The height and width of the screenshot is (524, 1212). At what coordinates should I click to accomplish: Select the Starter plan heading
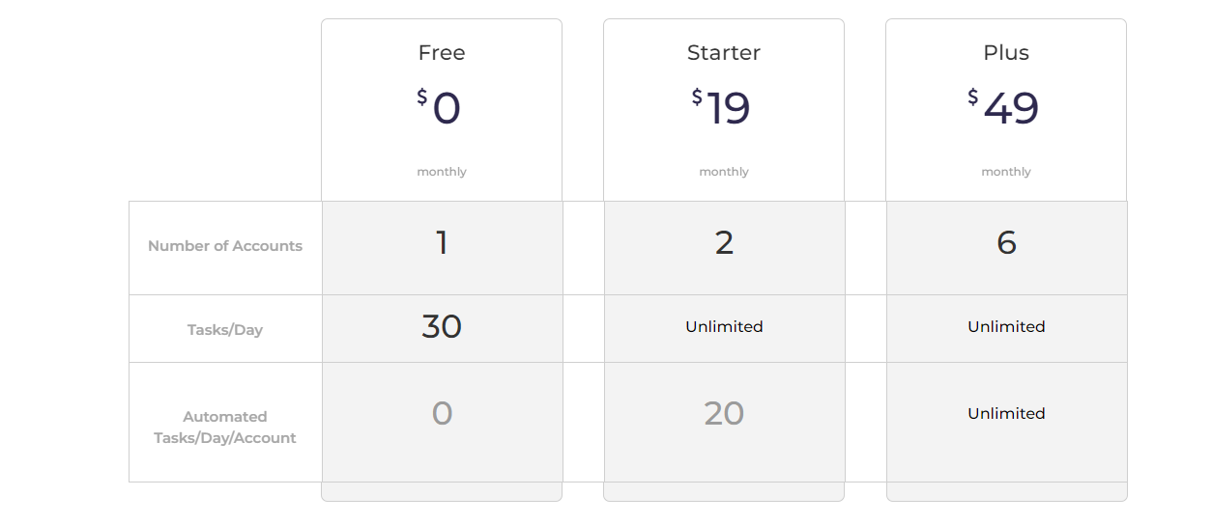pyautogui.click(x=724, y=53)
